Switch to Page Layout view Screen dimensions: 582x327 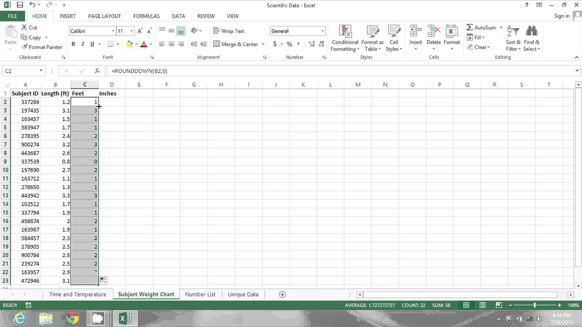(483, 305)
